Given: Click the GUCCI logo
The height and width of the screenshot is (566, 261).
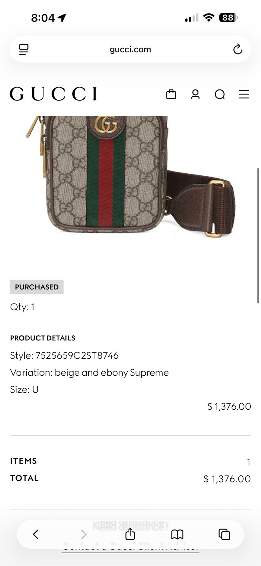Looking at the screenshot, I should pyautogui.click(x=53, y=94).
